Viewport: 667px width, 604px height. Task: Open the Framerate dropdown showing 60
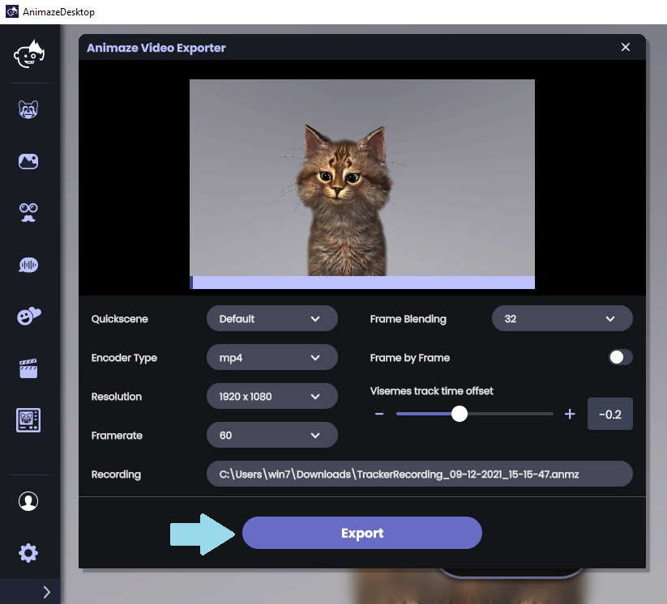pos(272,435)
